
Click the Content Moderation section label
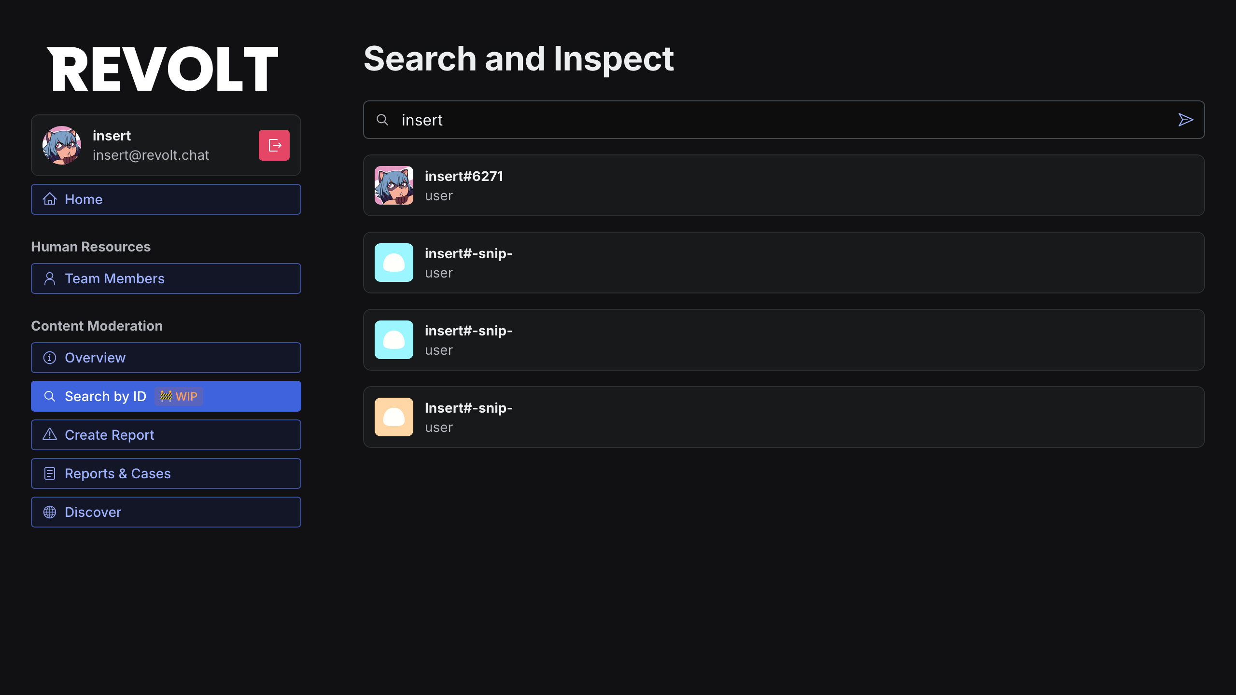click(x=97, y=326)
